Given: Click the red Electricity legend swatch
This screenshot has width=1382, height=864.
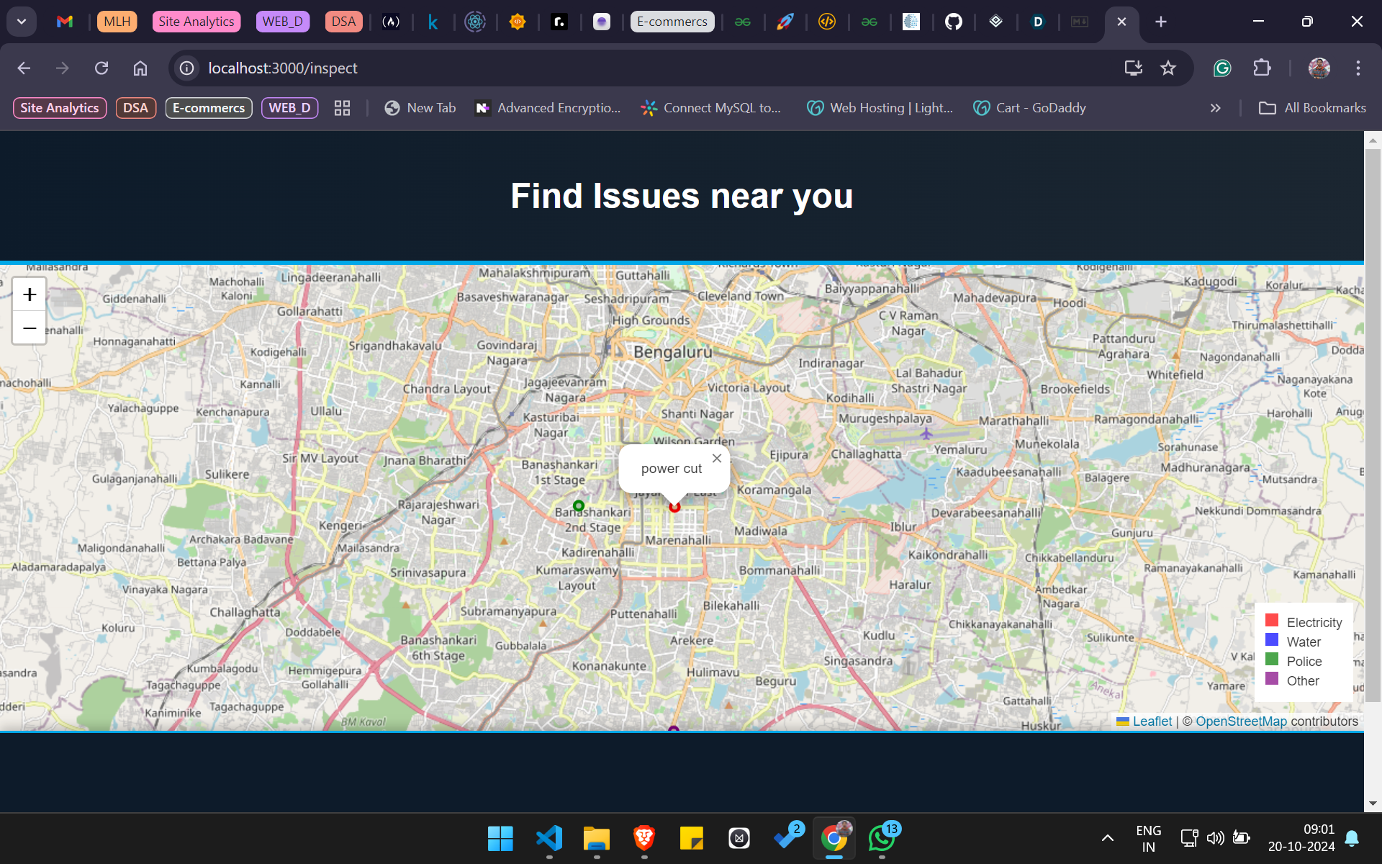Looking at the screenshot, I should point(1272,621).
